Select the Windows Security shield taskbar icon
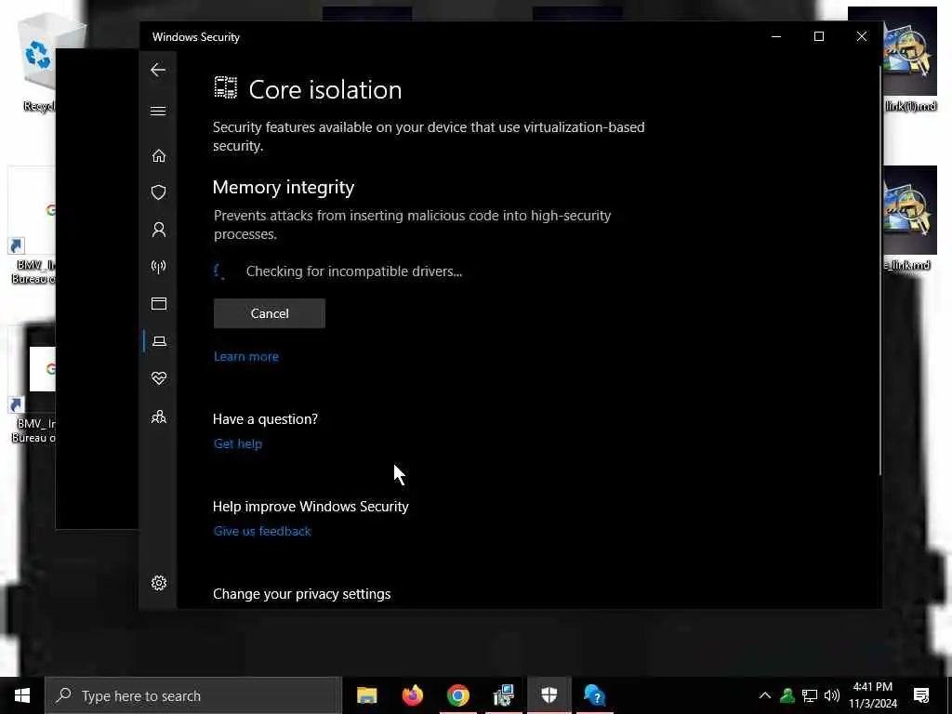 pos(549,695)
